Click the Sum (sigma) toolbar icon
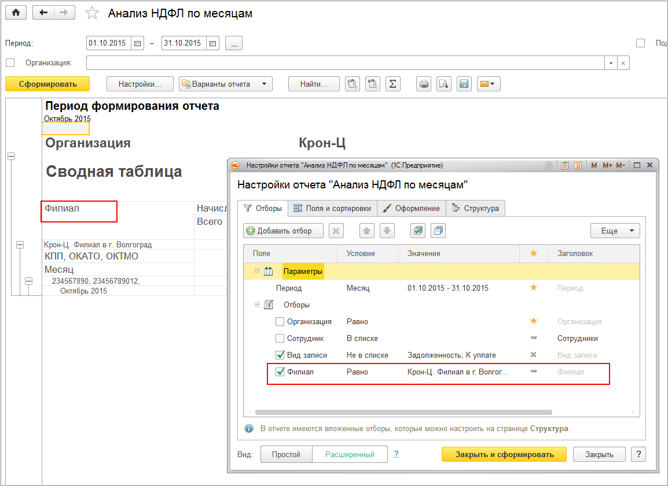The image size is (668, 486). pos(392,84)
